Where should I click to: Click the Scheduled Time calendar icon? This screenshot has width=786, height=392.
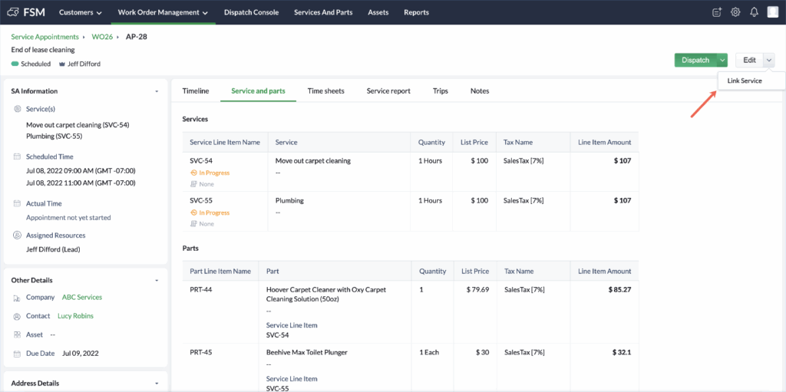click(18, 156)
